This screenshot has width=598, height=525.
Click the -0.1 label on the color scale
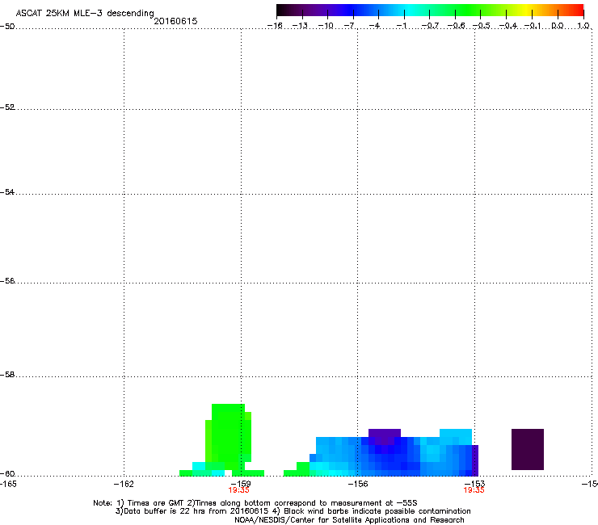(x=533, y=26)
